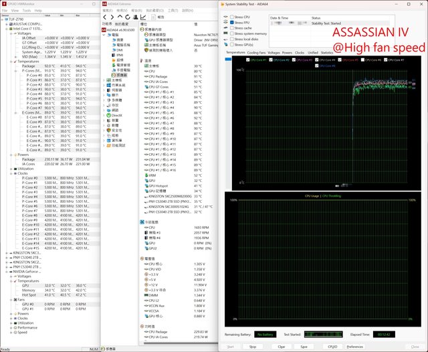Switch to the Cooling Fans tab
The width and height of the screenshot is (428, 352).
(256, 52)
